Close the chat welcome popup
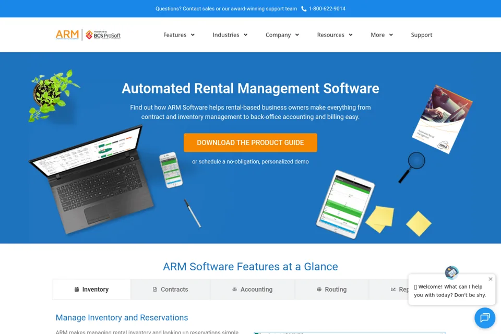 click(491, 279)
